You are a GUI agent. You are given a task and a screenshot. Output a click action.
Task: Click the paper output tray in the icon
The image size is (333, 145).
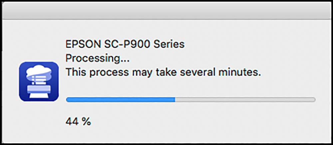(39, 96)
